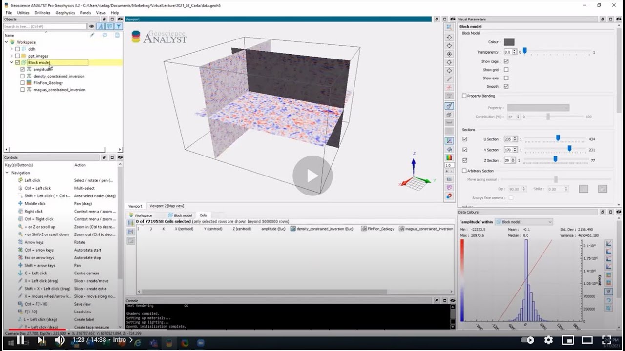Image resolution: width=625 pixels, height=351 pixels.
Task: Toggle theater mode in the video player
Action: point(587,340)
